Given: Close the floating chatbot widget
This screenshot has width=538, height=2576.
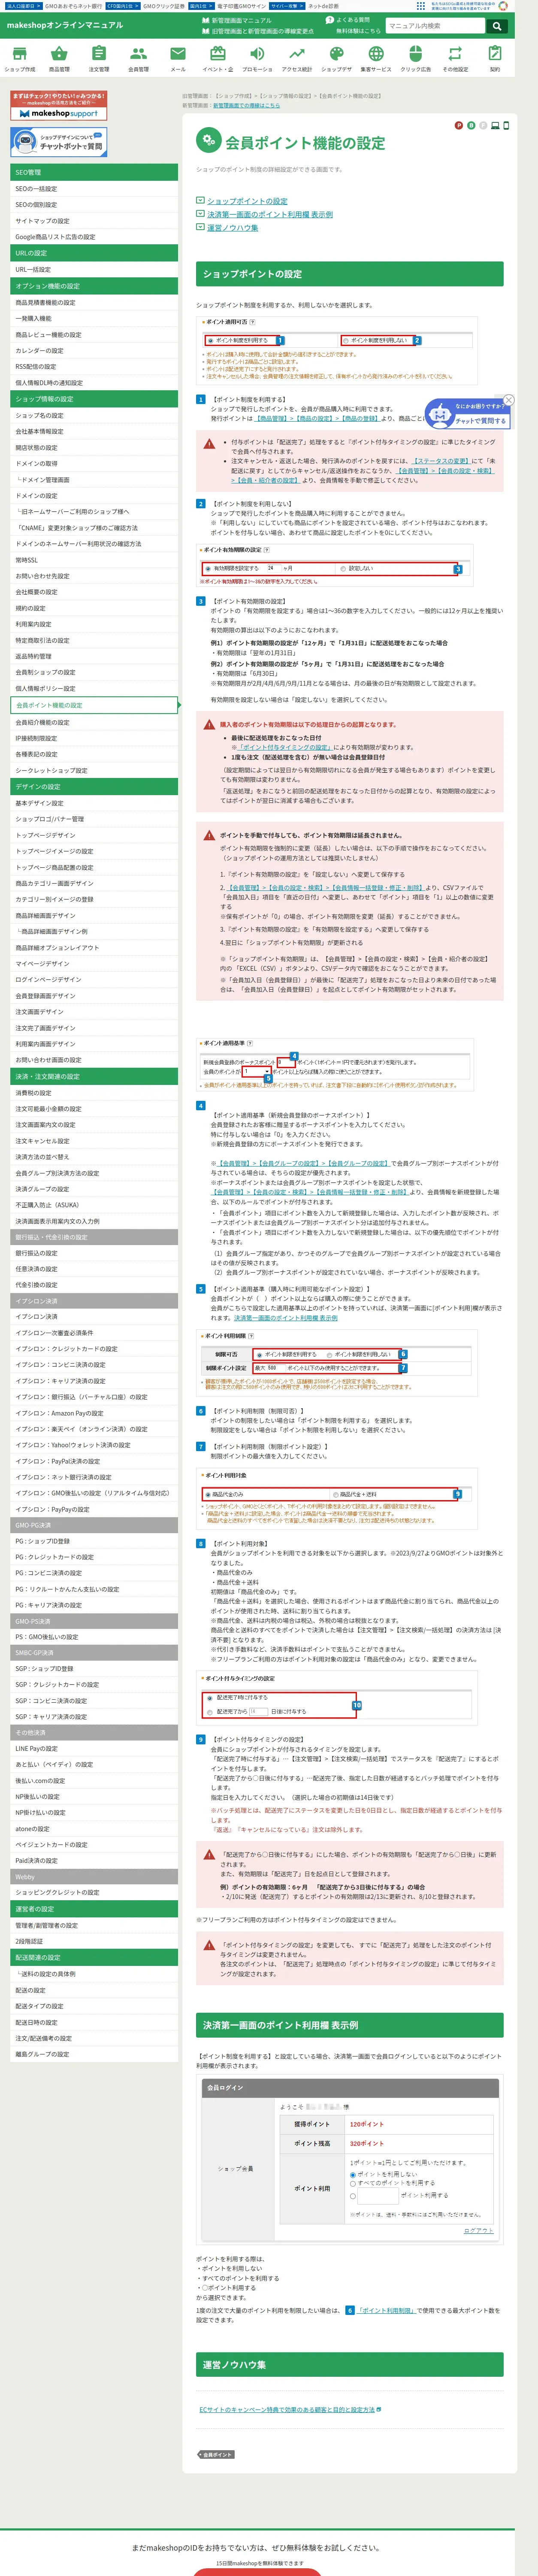Looking at the screenshot, I should click(x=508, y=400).
